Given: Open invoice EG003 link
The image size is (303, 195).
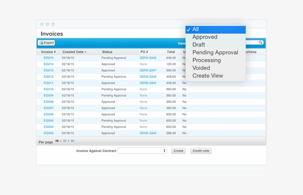Looking at the screenshot, I should tap(48, 133).
